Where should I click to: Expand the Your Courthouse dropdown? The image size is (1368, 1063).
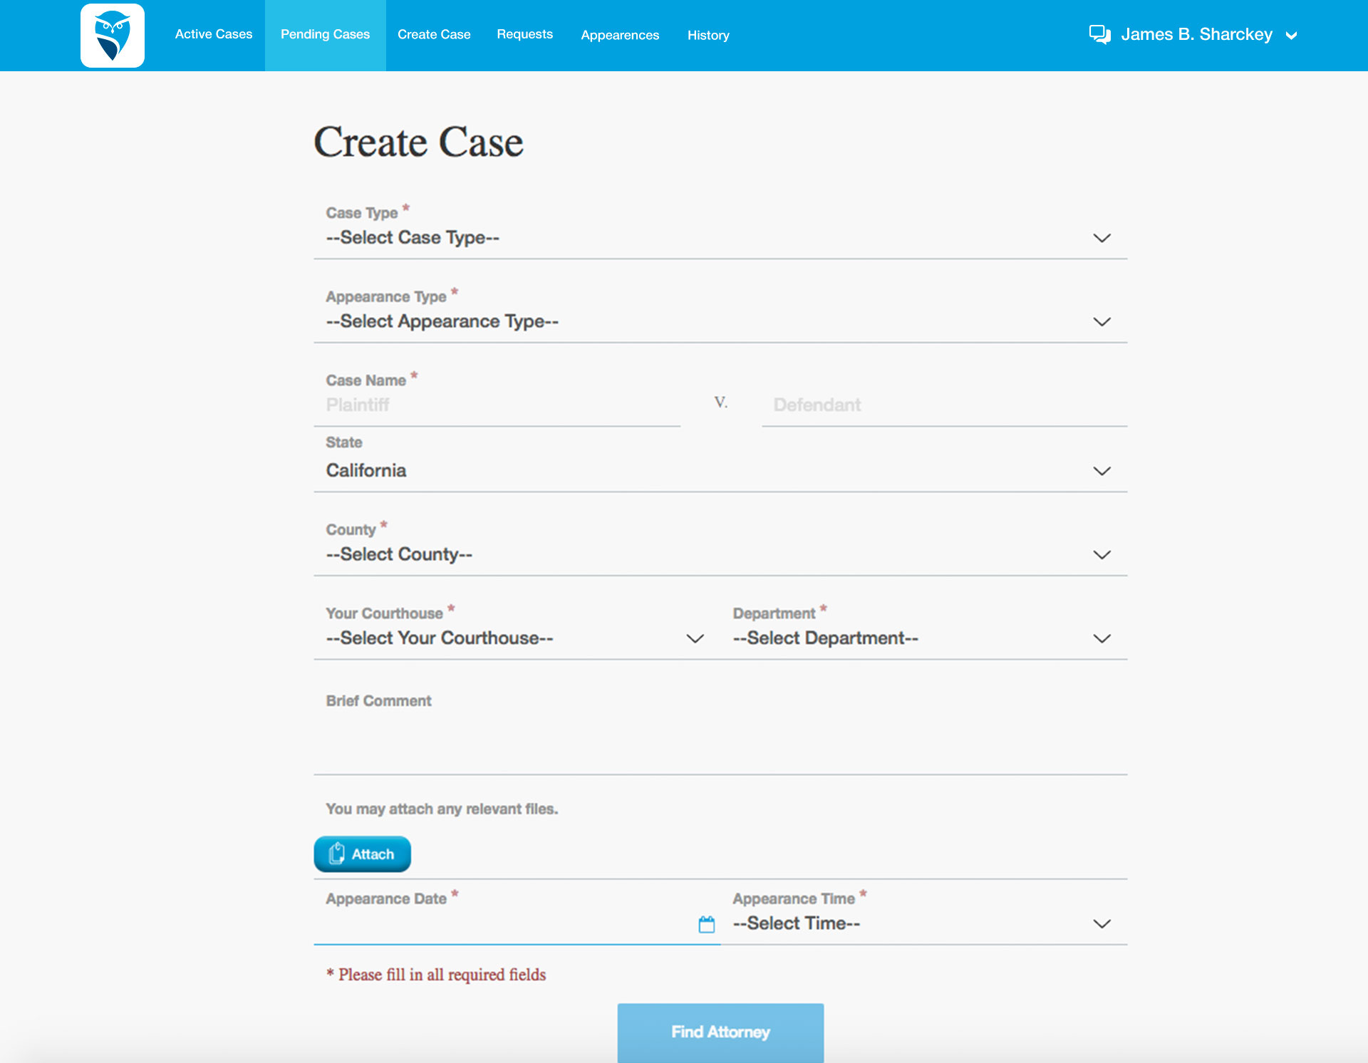click(x=514, y=638)
